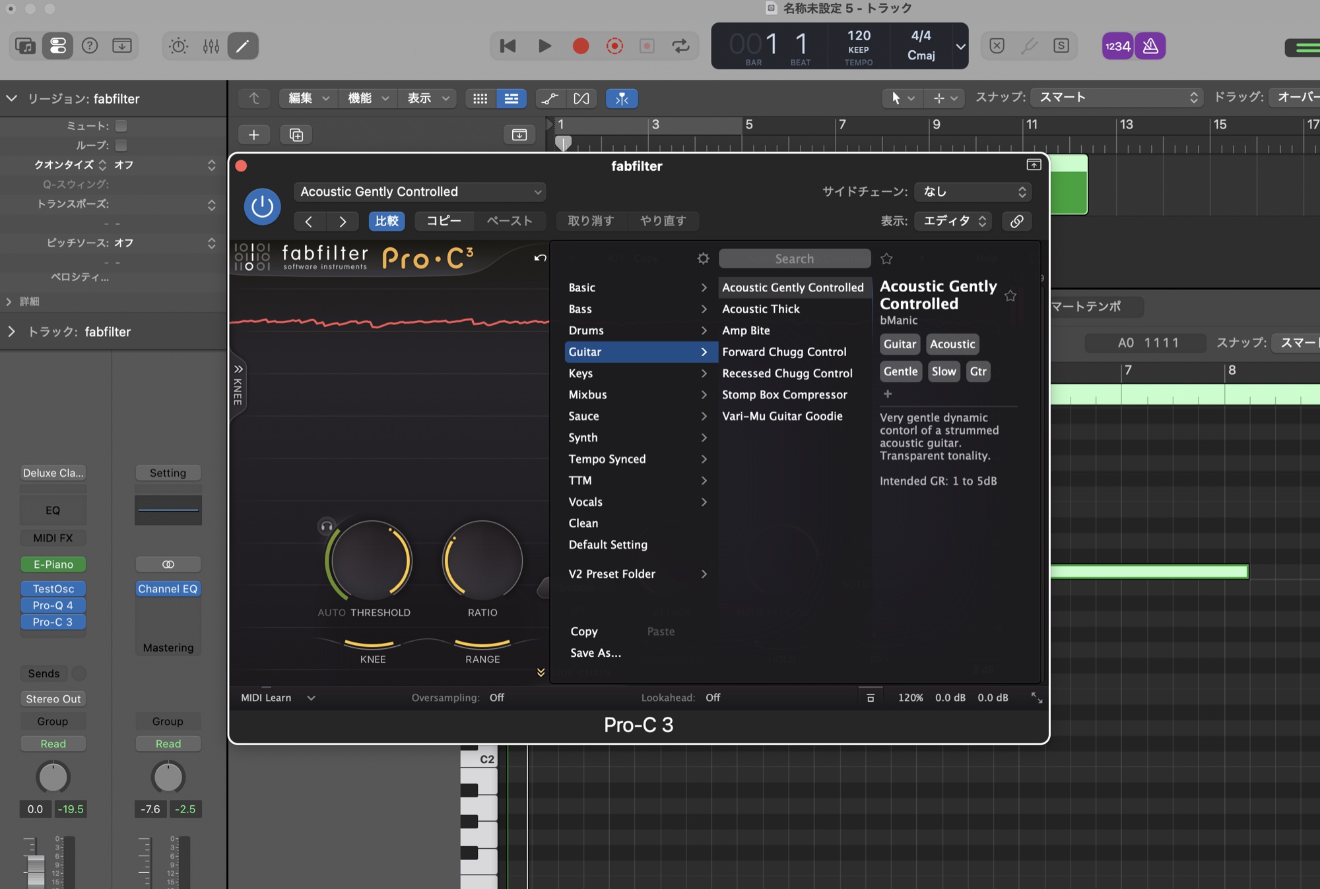Screen dimensions: 1320x889
Task: Click the Pro-C 3 undo arrow
Action: [x=540, y=258]
